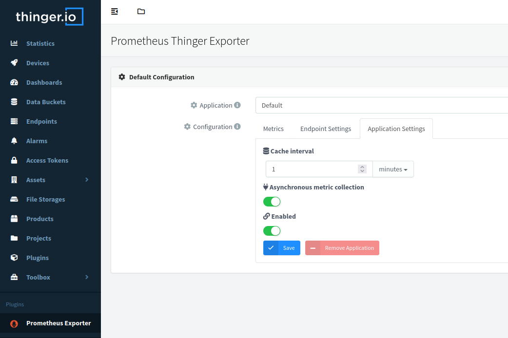The height and width of the screenshot is (338, 508).
Task: Open the minutes unit dropdown
Action: [x=393, y=169]
